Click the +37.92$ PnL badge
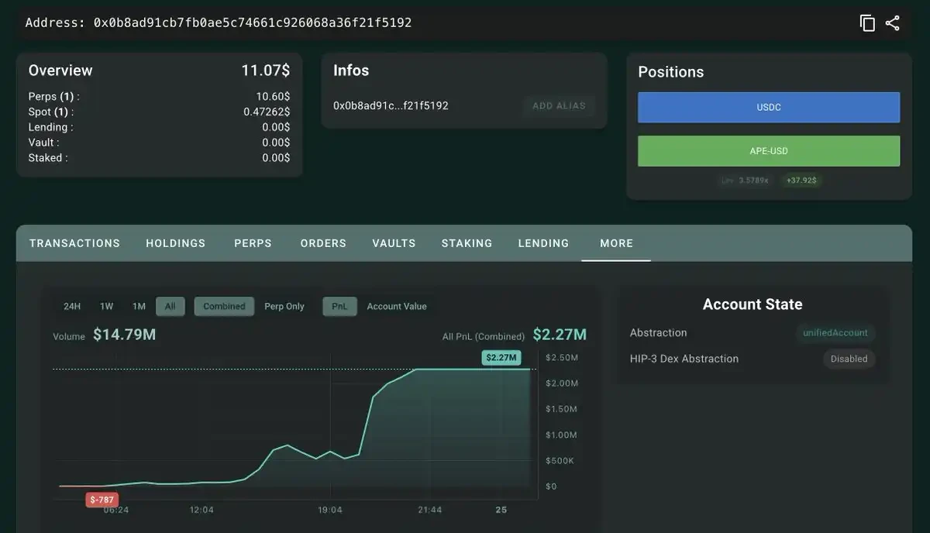Viewport: 930px width, 533px height. click(803, 180)
